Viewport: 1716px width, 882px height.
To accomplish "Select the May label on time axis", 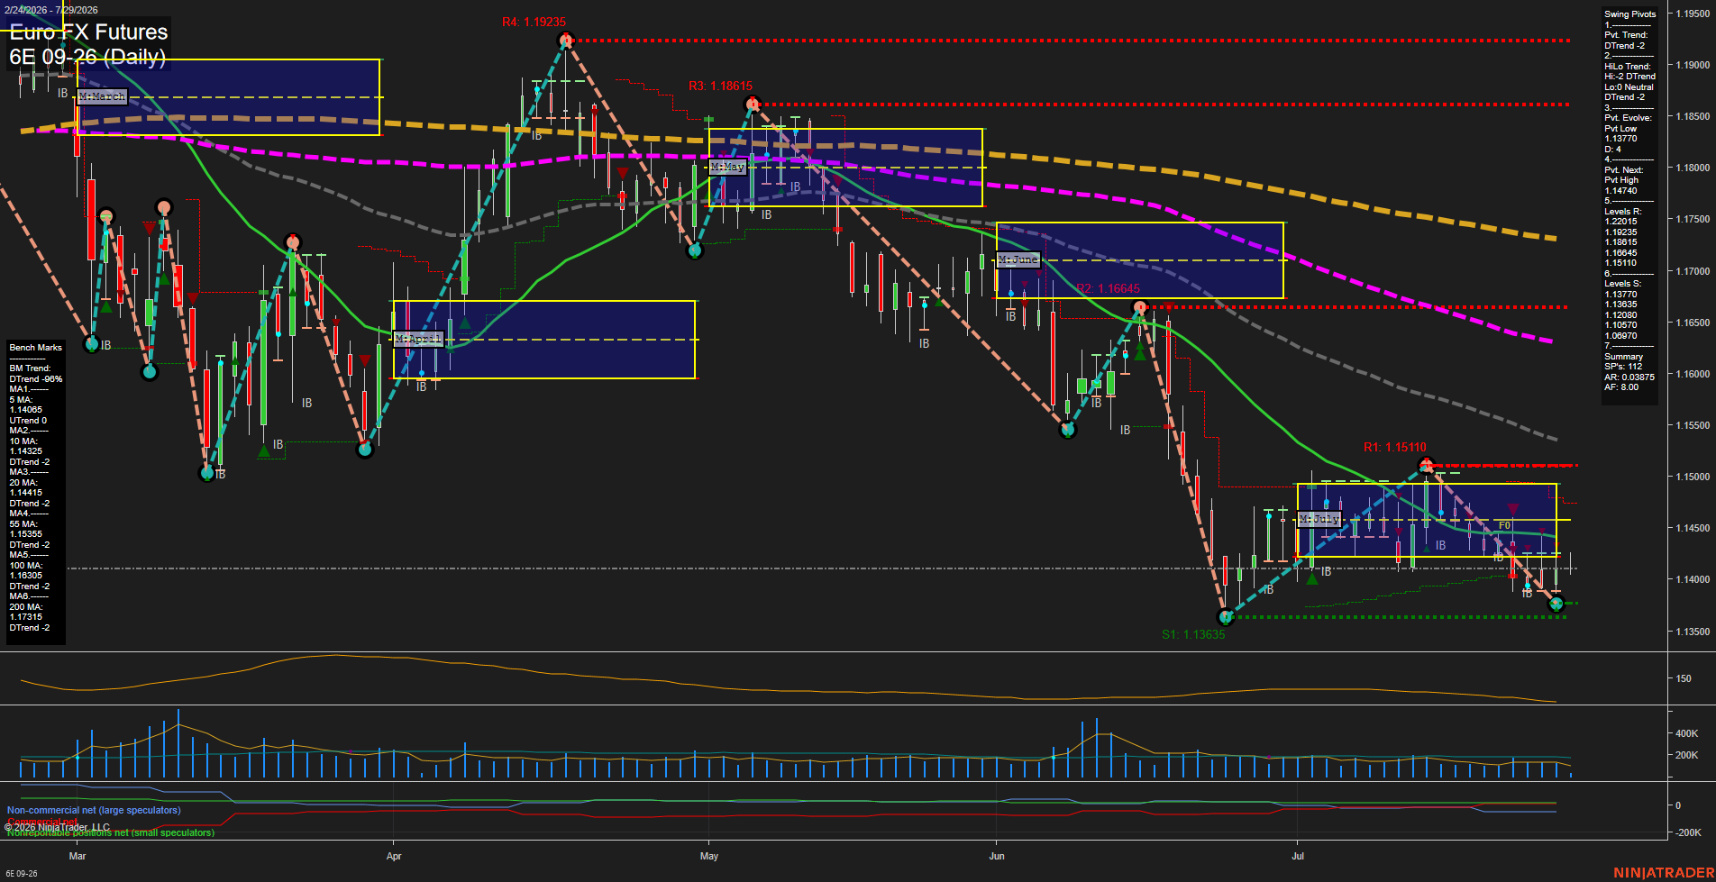I will click(x=709, y=856).
